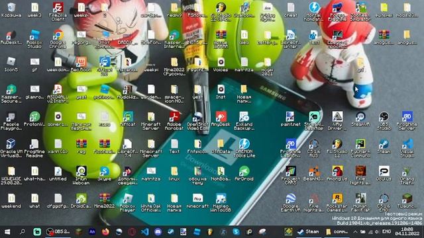This screenshot has width=424, height=238.
Task: Open Firefox from the taskbar
Action: (105, 231)
